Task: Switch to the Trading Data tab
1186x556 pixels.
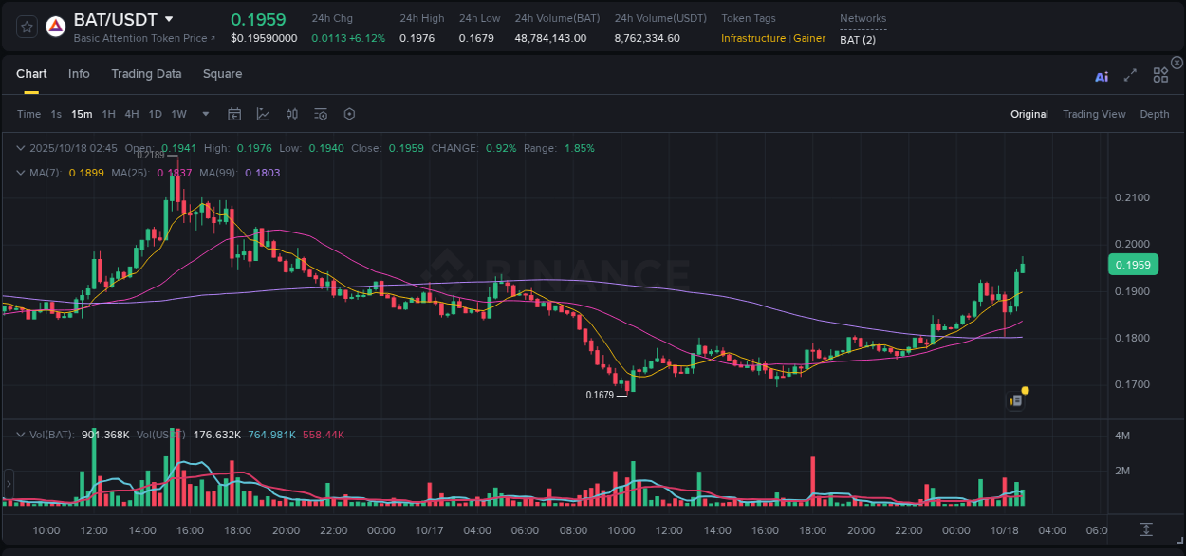Action: (x=146, y=73)
